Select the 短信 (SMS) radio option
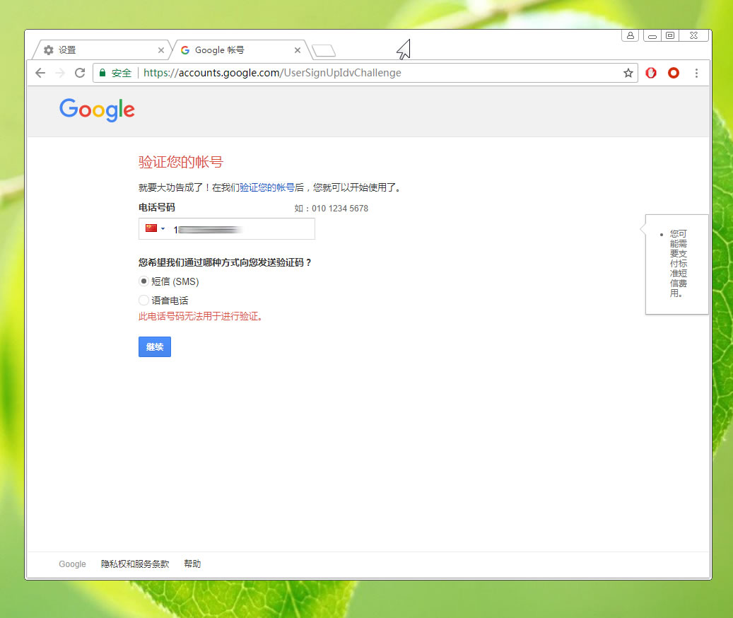This screenshot has height=618, width=733. (x=143, y=281)
